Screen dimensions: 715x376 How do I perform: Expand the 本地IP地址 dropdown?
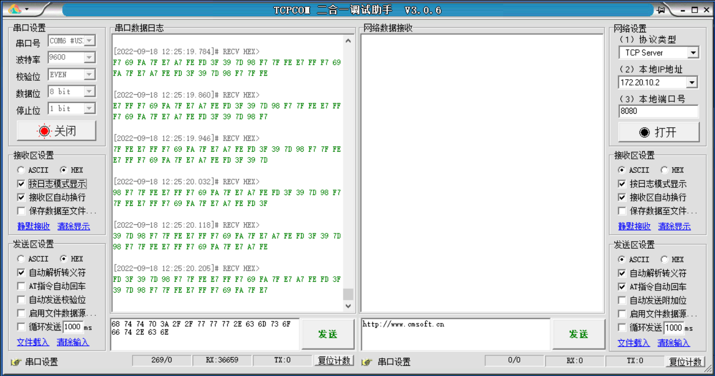692,82
